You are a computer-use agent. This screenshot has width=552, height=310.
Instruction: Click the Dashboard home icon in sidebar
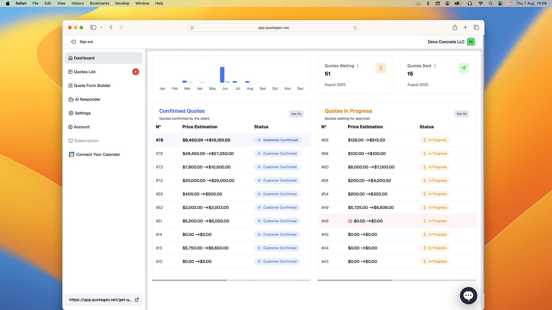pyautogui.click(x=70, y=58)
